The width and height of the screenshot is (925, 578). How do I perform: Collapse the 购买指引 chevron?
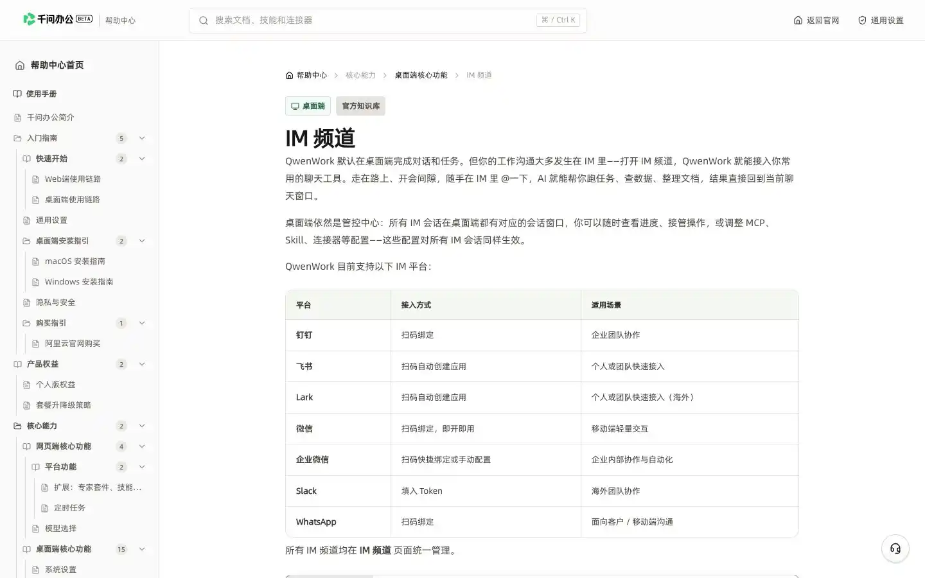(142, 323)
